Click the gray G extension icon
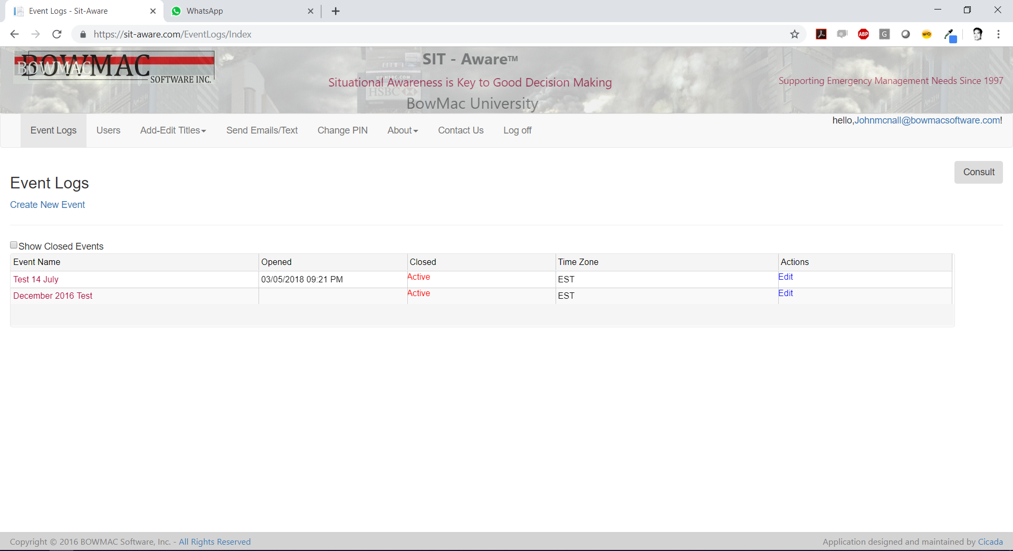 point(884,34)
